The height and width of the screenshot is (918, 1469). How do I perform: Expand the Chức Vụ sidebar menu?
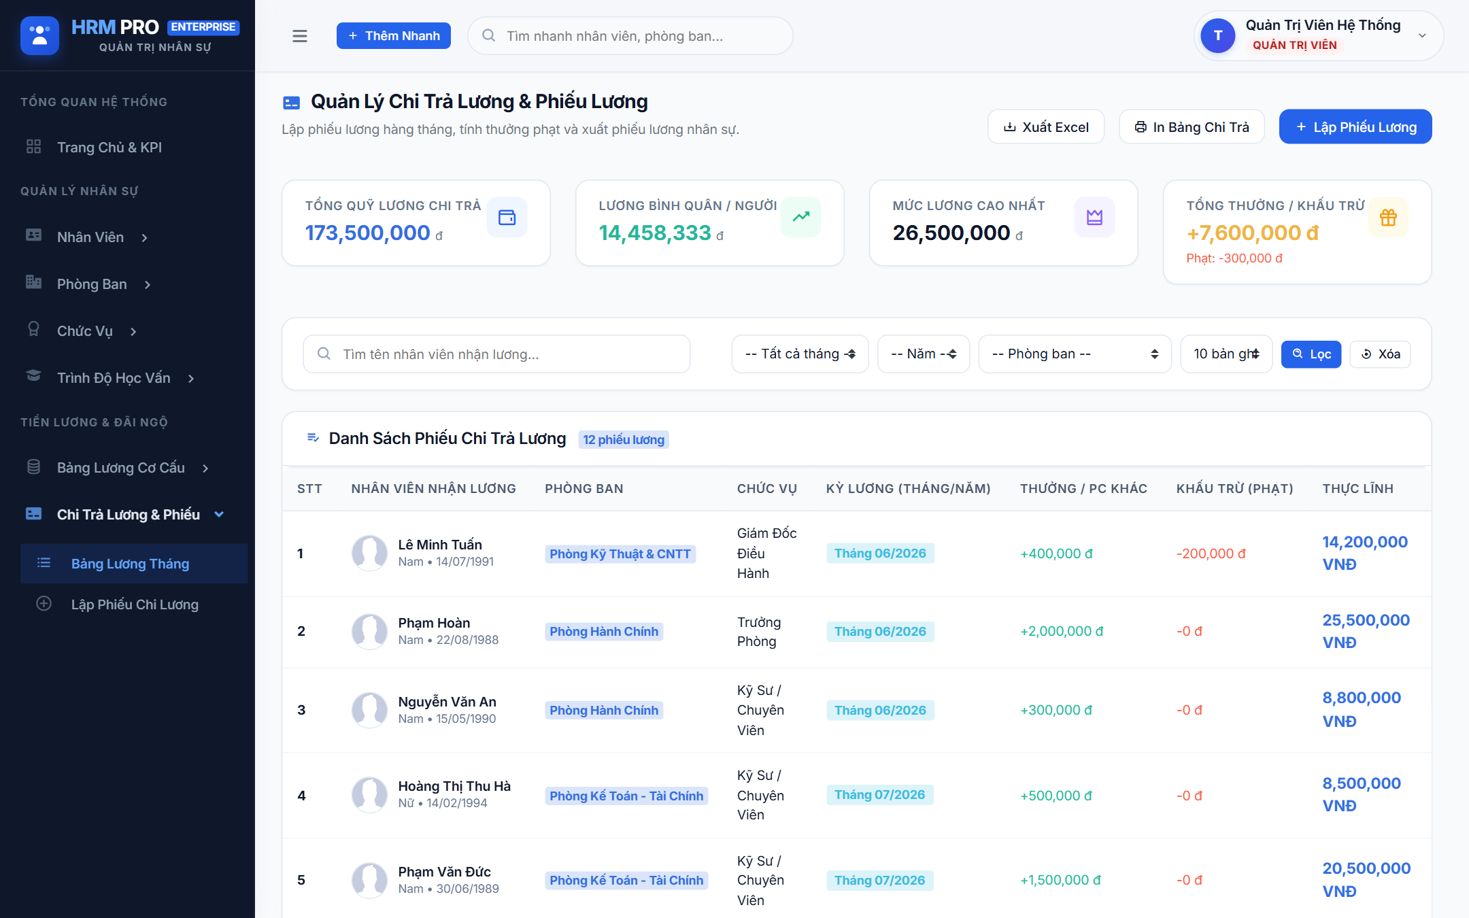134,331
